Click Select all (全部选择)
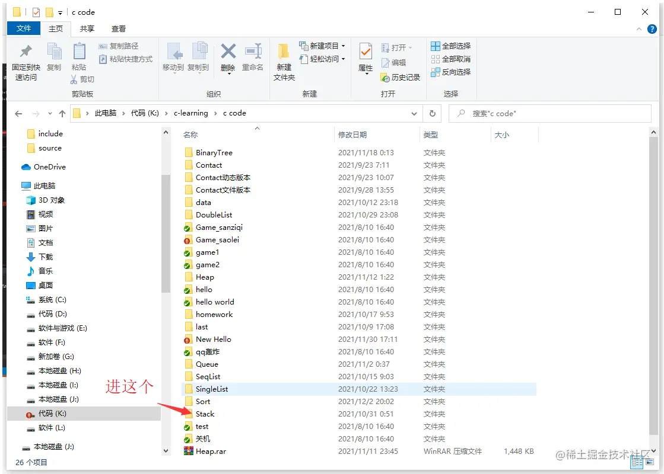The image size is (664, 474). pos(450,46)
